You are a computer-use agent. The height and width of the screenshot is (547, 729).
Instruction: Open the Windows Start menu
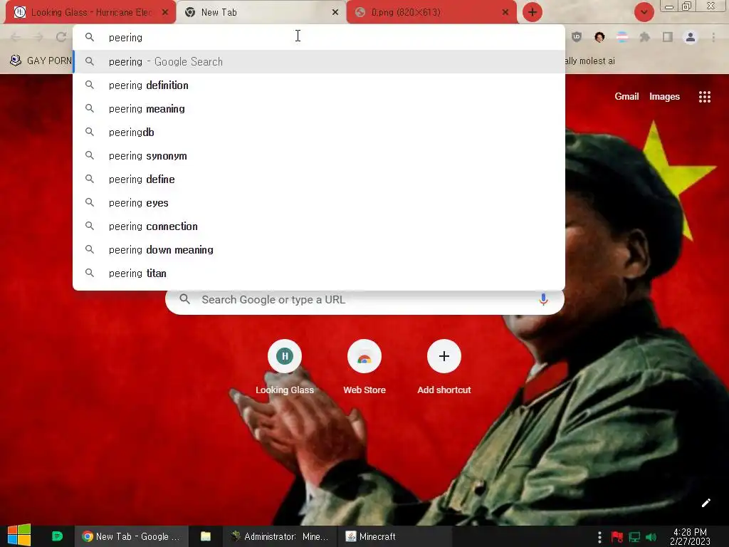point(19,536)
